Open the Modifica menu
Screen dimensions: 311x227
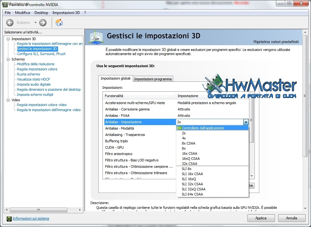22,13
